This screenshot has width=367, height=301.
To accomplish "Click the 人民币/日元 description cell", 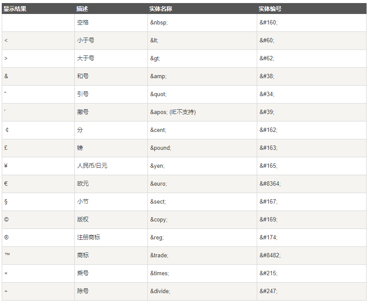I will click(x=92, y=166).
